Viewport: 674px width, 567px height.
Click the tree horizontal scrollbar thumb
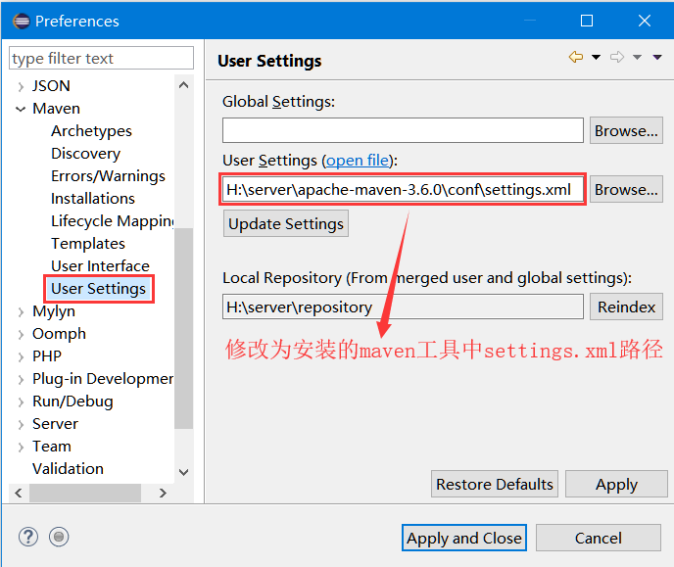(85, 494)
